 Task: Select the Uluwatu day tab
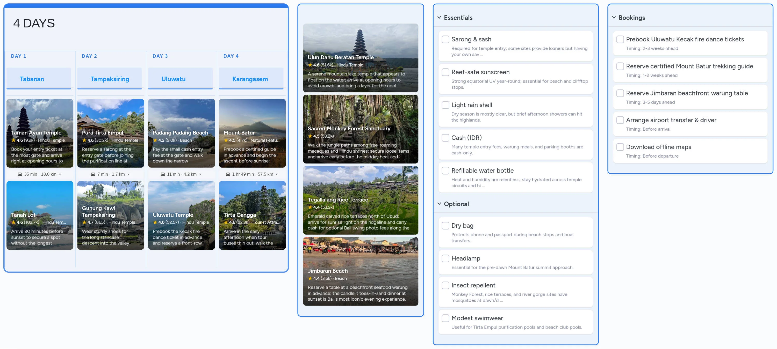click(x=180, y=79)
